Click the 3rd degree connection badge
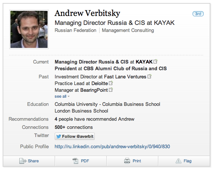 198,14
